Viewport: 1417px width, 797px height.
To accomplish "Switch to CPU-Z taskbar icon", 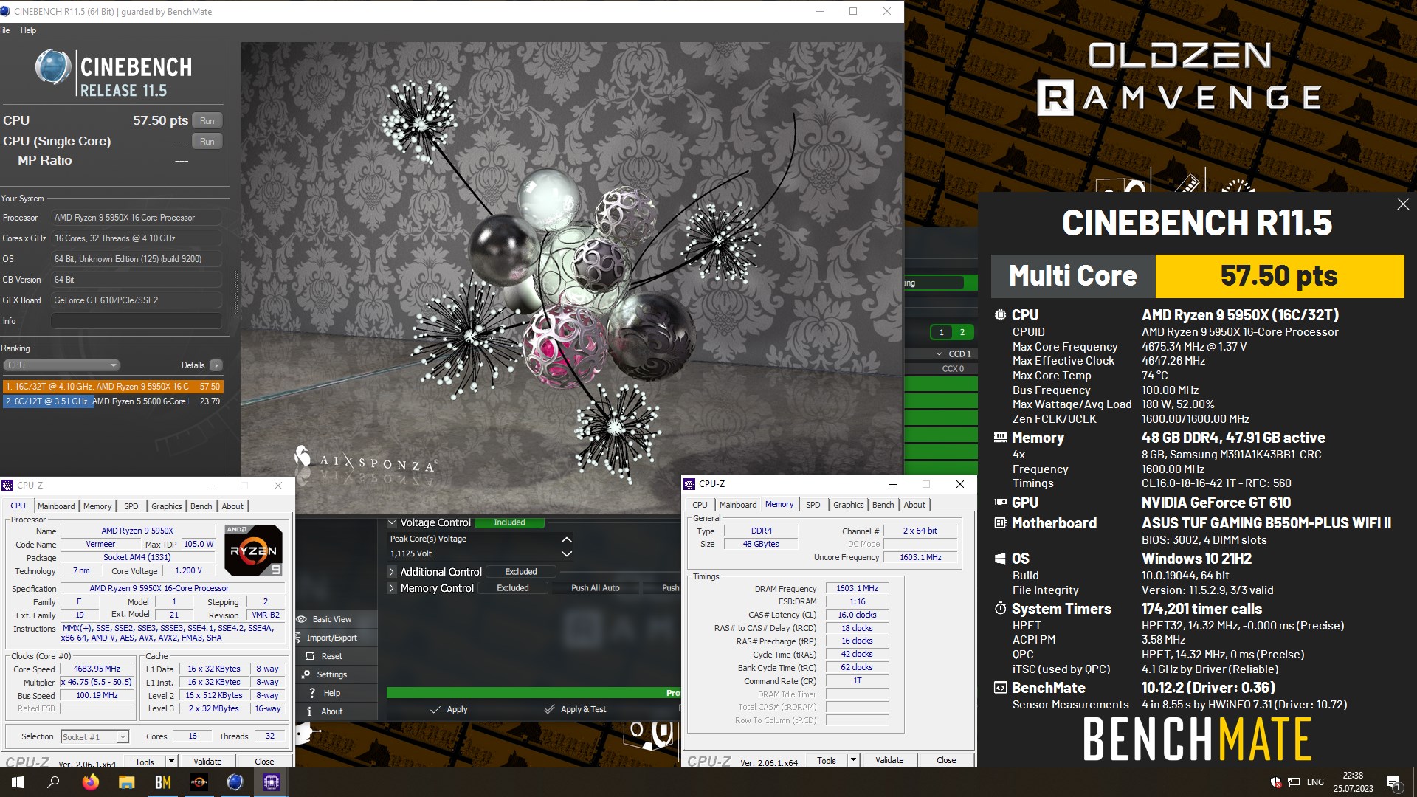I will coord(271,782).
